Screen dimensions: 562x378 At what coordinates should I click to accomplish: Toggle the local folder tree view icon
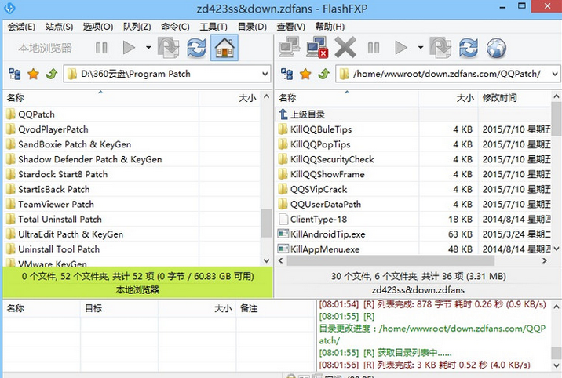click(15, 74)
